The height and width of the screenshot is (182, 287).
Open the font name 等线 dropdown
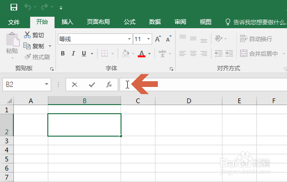[129, 39]
